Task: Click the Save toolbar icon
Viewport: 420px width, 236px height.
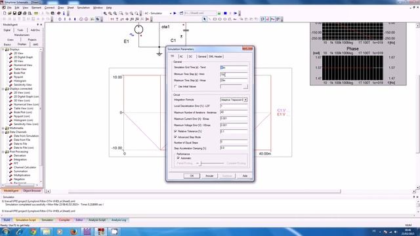Action: point(14,13)
